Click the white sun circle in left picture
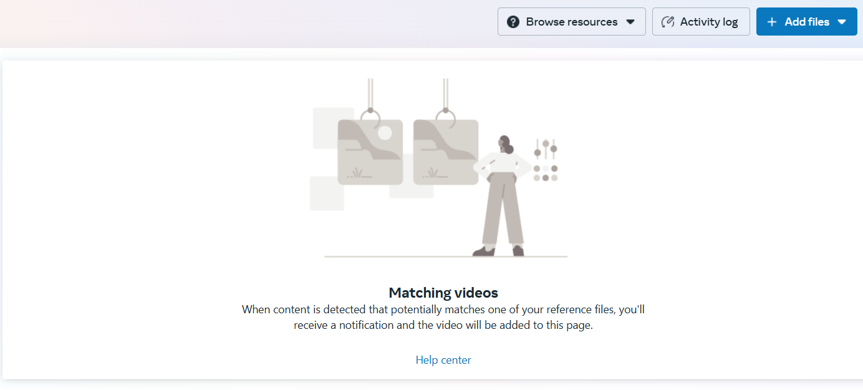The image size is (863, 390). coord(385,132)
